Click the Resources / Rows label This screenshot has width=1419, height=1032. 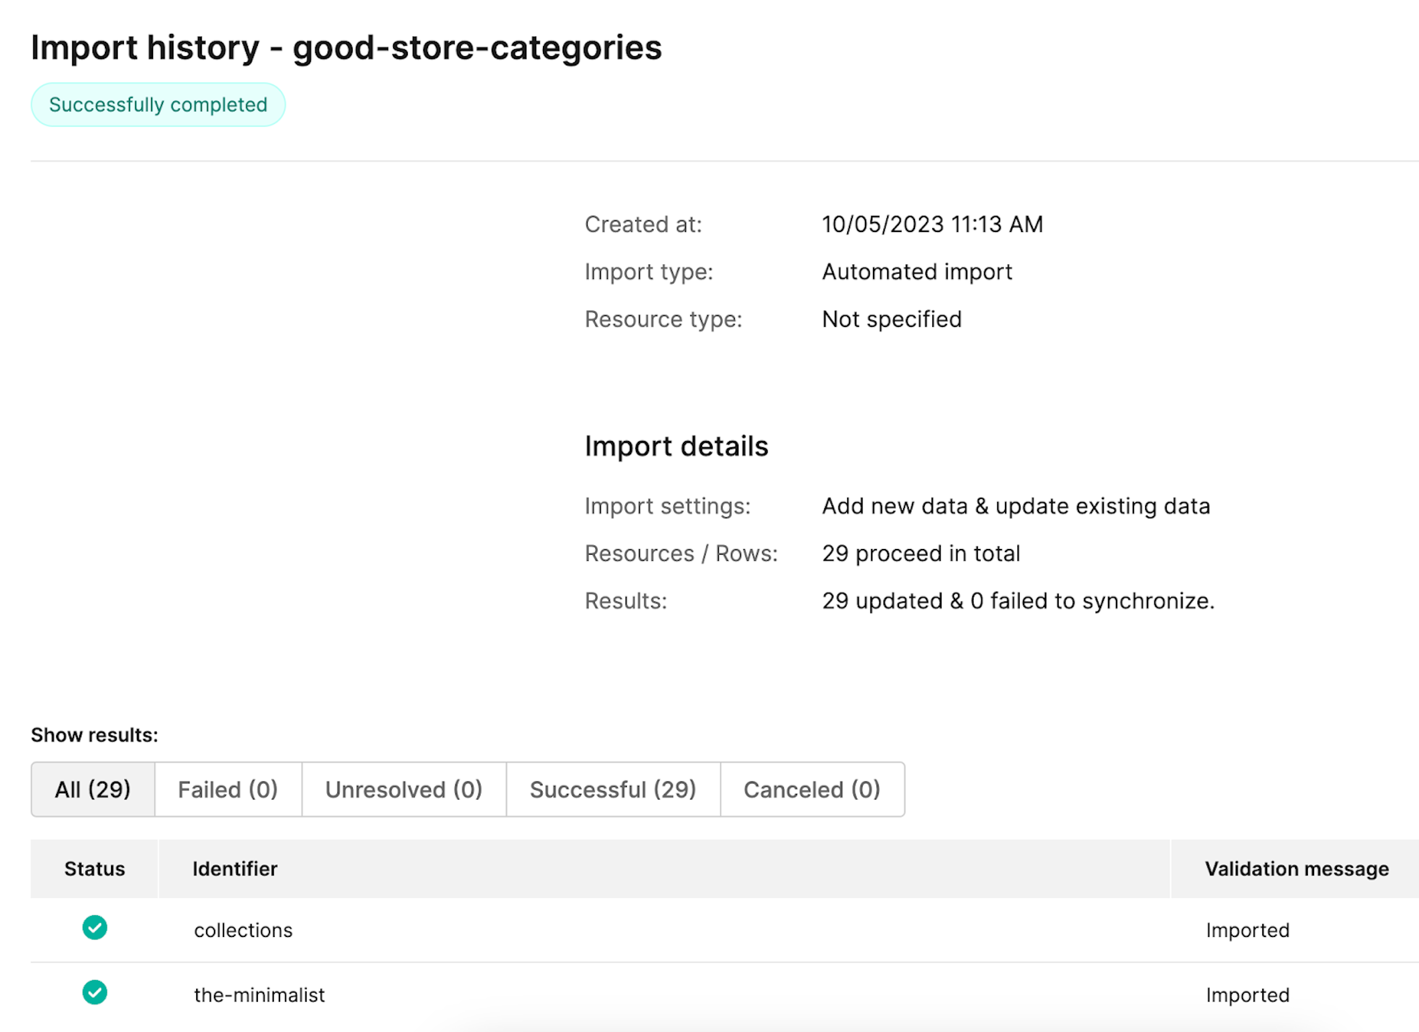(681, 553)
